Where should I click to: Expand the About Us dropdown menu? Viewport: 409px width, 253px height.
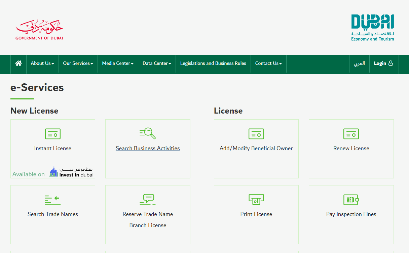pyautogui.click(x=42, y=63)
